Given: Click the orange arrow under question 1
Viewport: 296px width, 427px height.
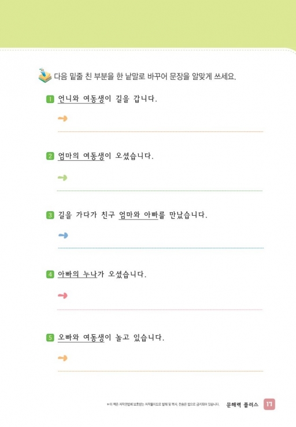Looking at the screenshot, I should point(63,119).
